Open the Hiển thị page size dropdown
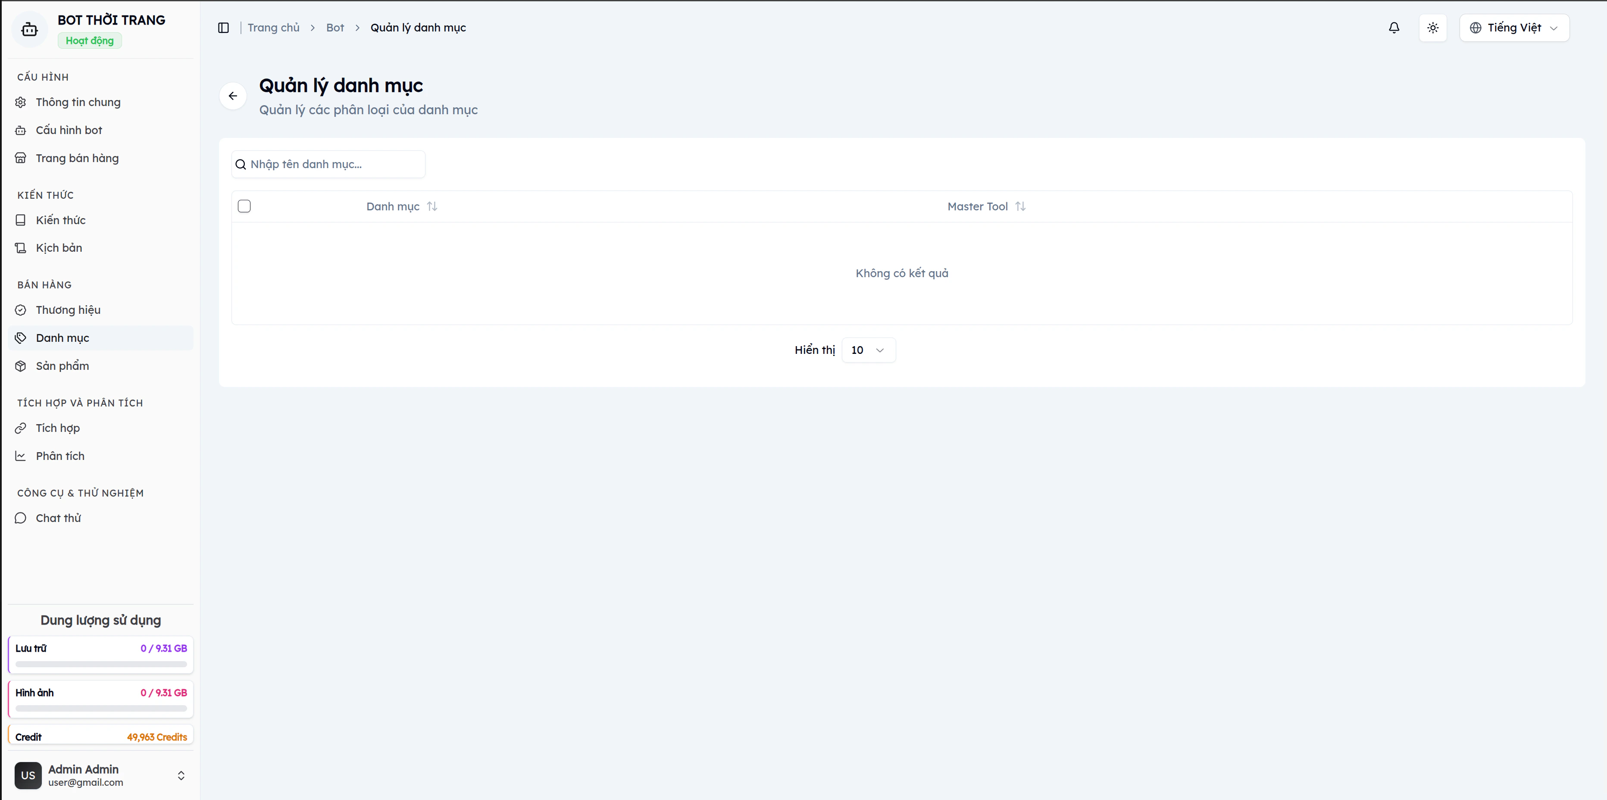 (x=868, y=350)
